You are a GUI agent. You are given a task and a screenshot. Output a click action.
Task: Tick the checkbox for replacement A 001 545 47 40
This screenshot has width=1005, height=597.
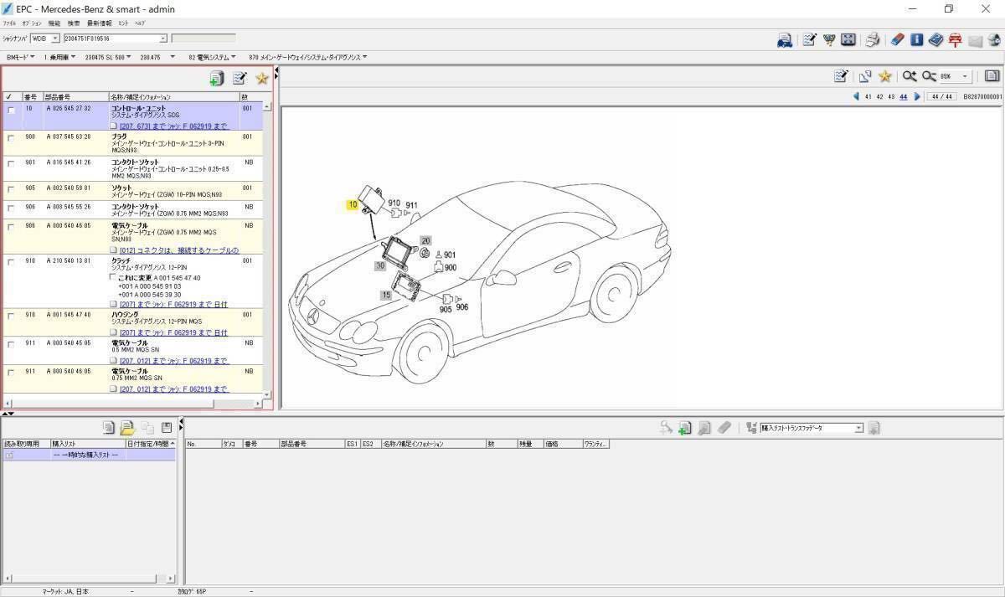coord(113,277)
